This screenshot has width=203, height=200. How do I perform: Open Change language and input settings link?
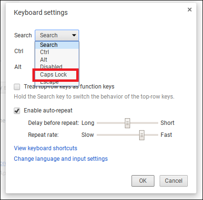point(61,159)
